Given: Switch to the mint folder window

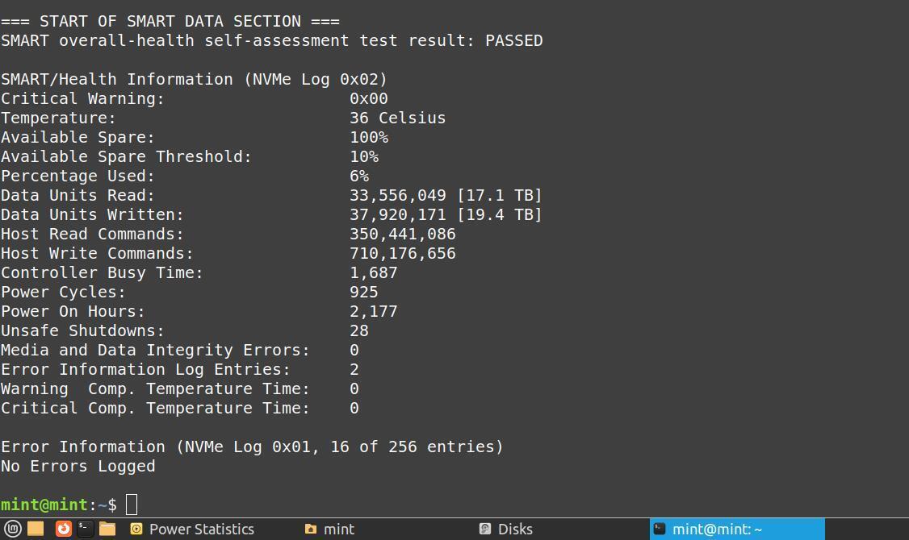Looking at the screenshot, I should point(330,529).
